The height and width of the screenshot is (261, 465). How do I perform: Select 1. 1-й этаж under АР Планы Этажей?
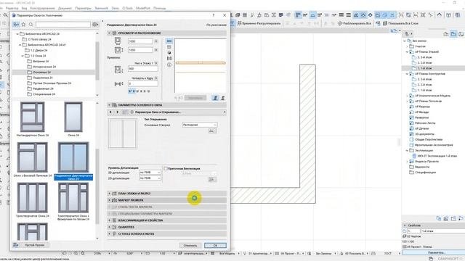(x=424, y=68)
